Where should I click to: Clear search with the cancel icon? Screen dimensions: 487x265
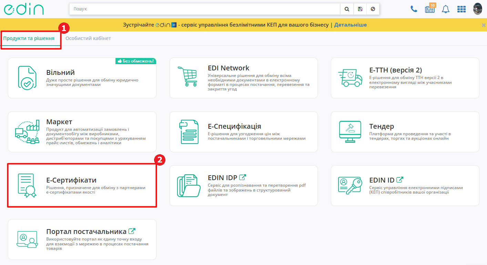point(373,9)
